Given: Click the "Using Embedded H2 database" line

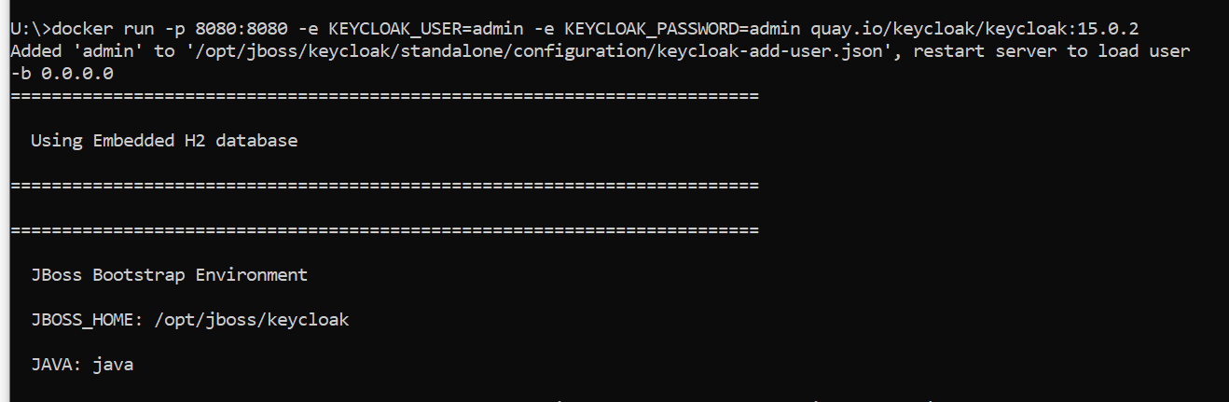Looking at the screenshot, I should point(164,141).
